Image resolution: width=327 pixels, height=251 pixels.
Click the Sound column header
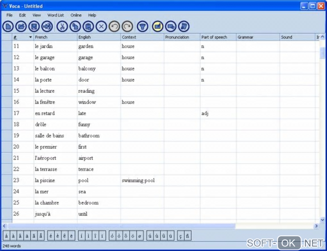coord(298,37)
